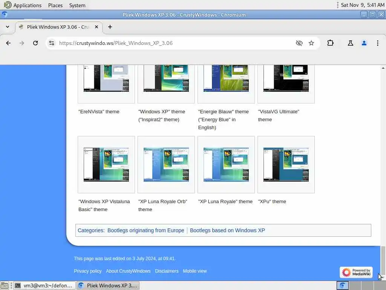
Task: Click the clock showing Sat Nov 9
Action: (362, 5)
